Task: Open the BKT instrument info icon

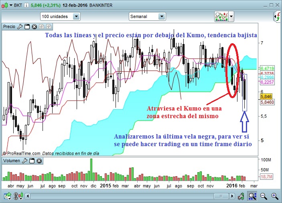Action: coord(26,5)
